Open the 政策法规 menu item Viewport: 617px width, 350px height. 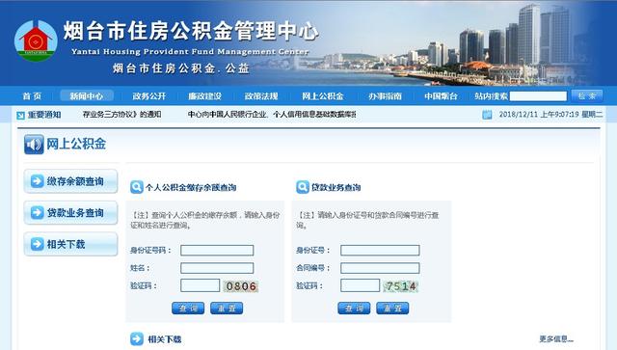click(261, 96)
